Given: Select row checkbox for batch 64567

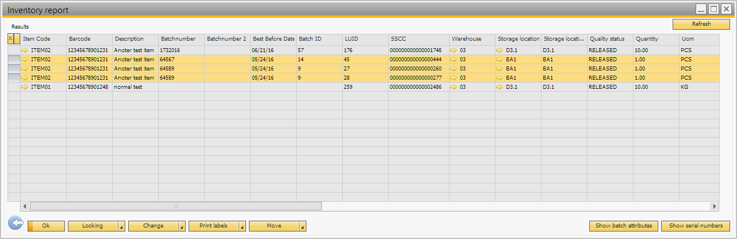Looking at the screenshot, I should (x=14, y=60).
